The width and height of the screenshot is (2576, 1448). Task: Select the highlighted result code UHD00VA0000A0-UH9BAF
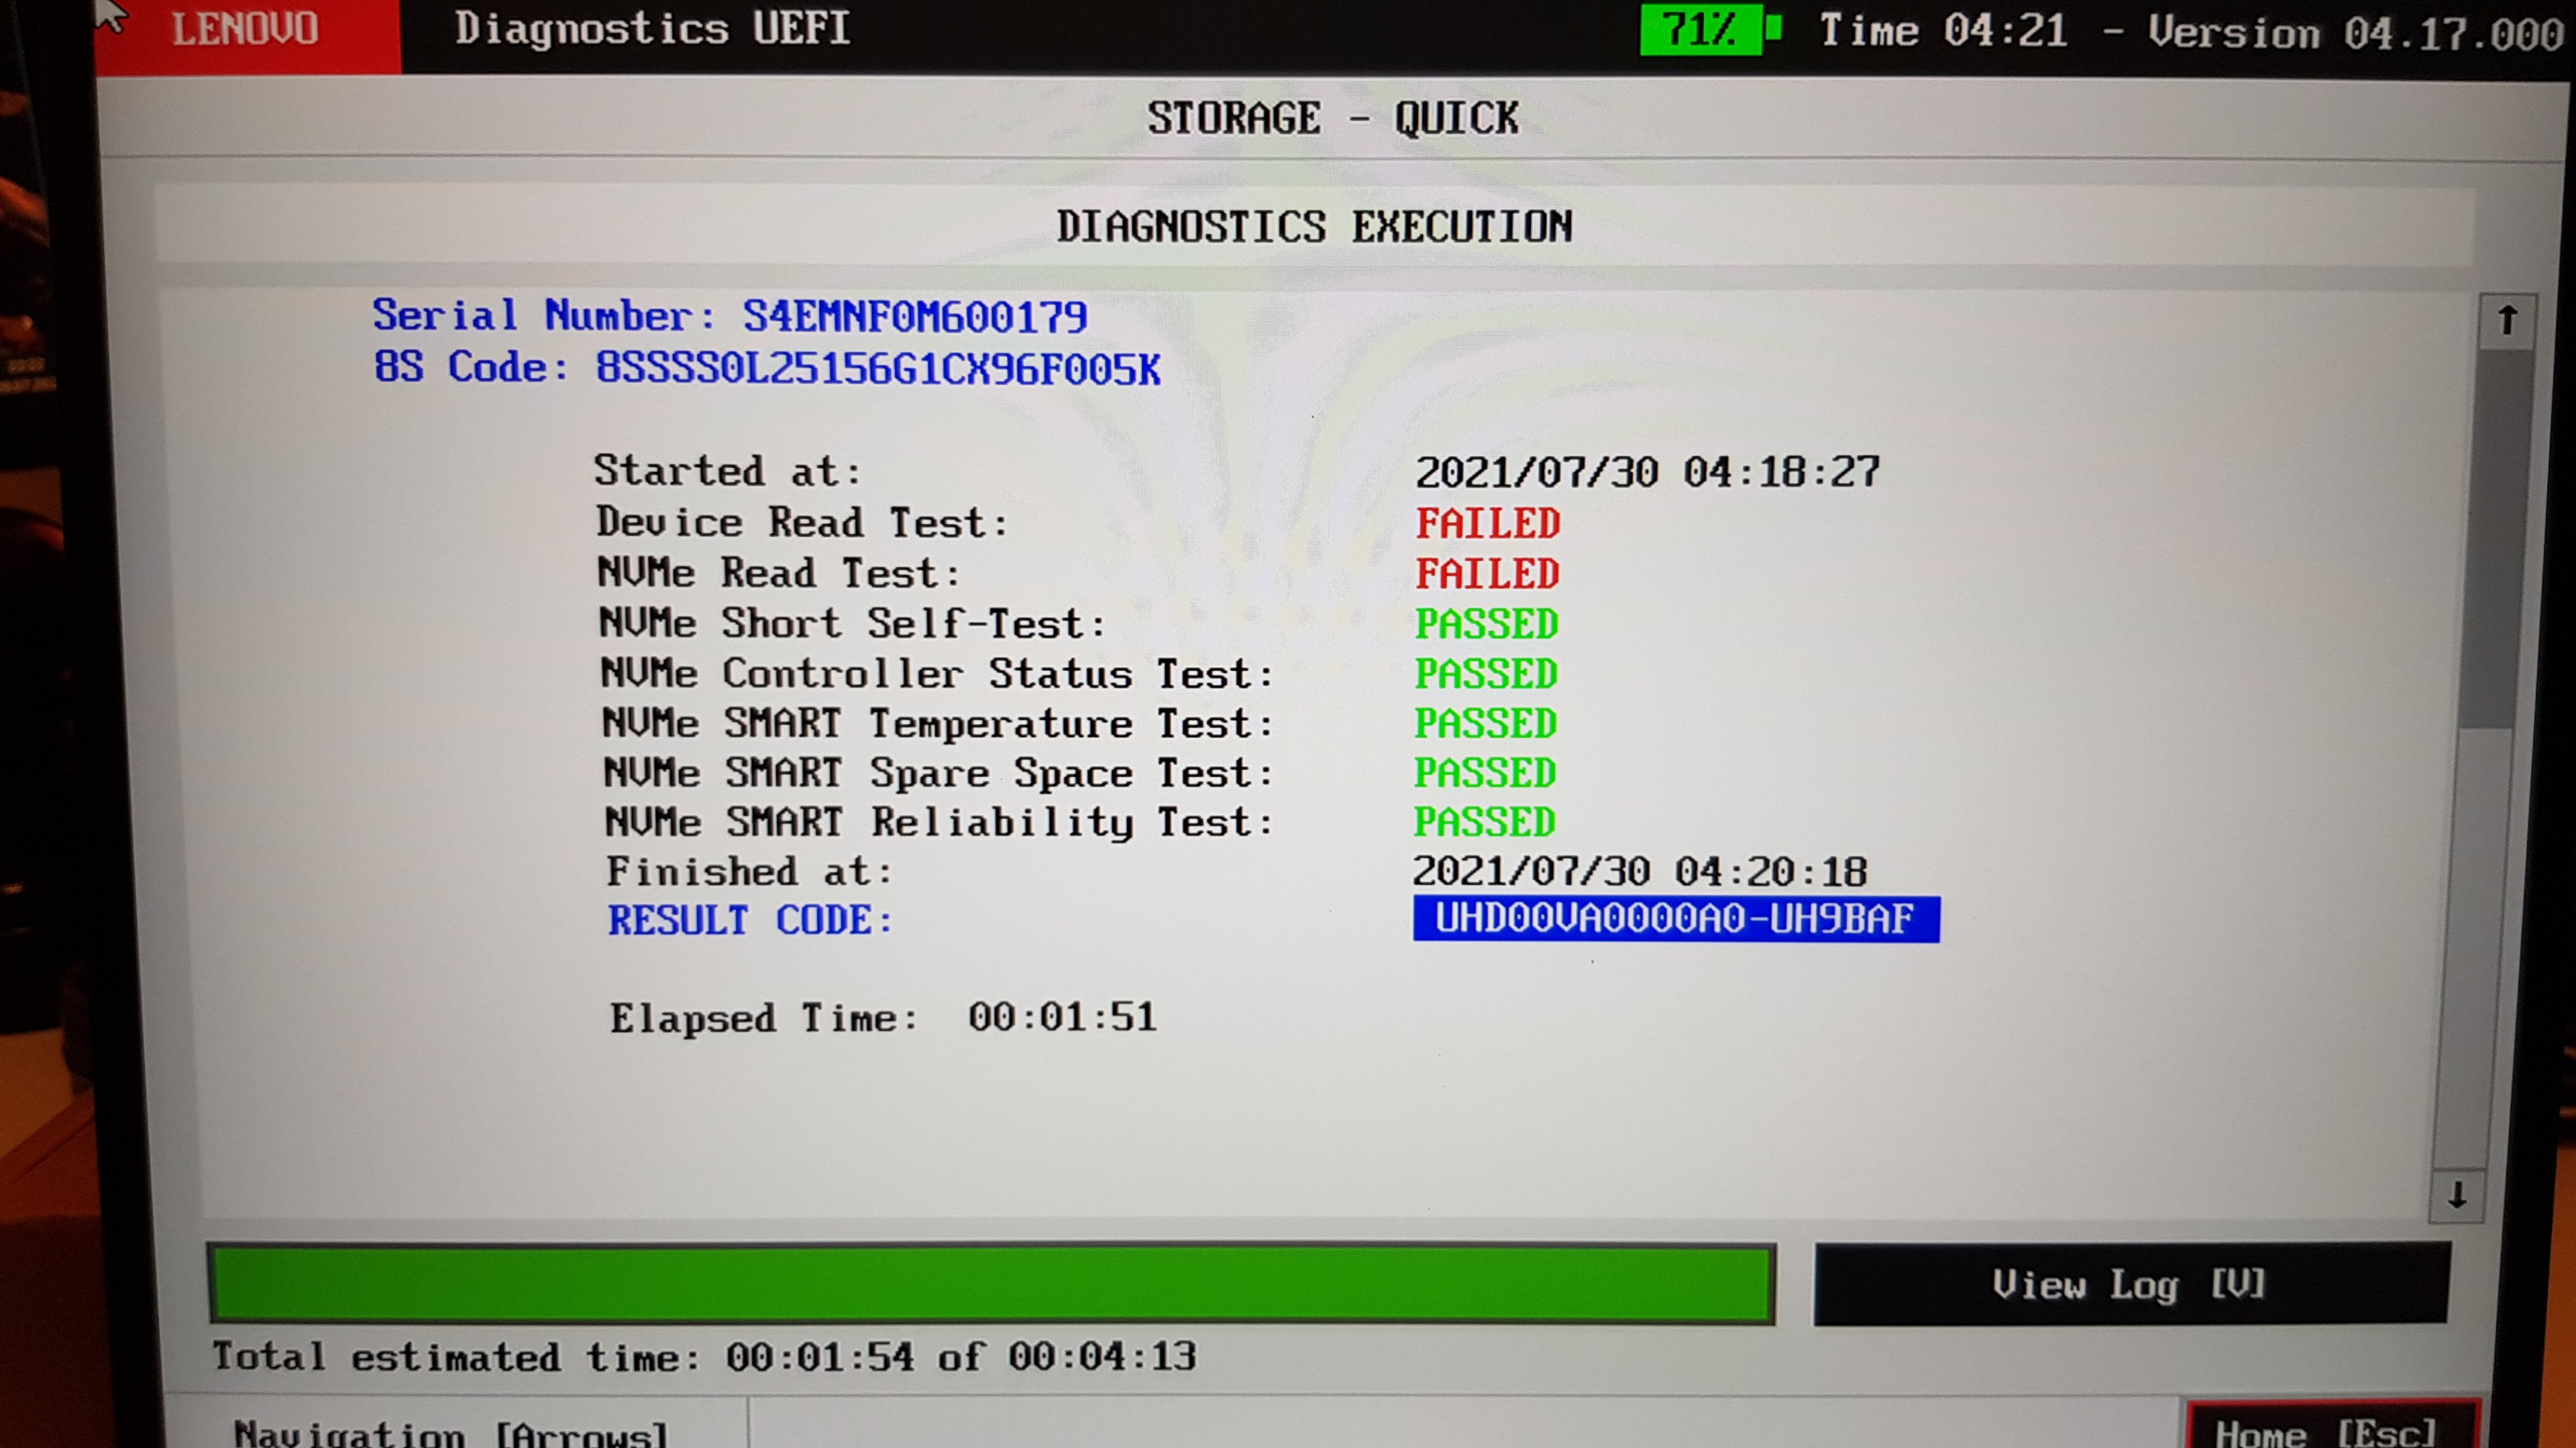[x=1675, y=918]
